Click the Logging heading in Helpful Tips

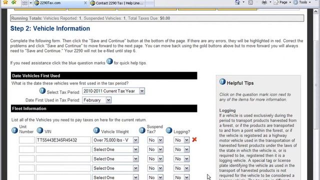tap(227, 110)
